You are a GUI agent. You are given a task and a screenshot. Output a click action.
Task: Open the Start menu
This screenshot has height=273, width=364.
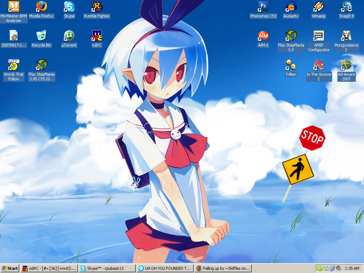(10, 268)
